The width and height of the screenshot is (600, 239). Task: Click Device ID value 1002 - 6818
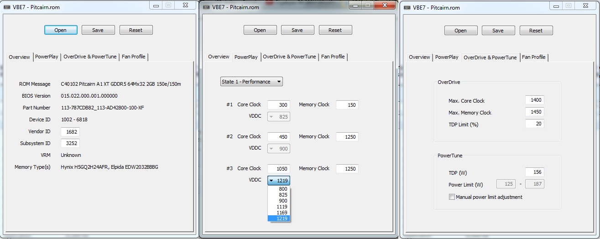74,119
